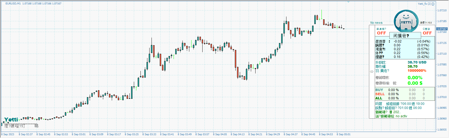This screenshot has width=449, height=138.
Task: Click the (-0.04%) percentage value
Action: (424, 41)
